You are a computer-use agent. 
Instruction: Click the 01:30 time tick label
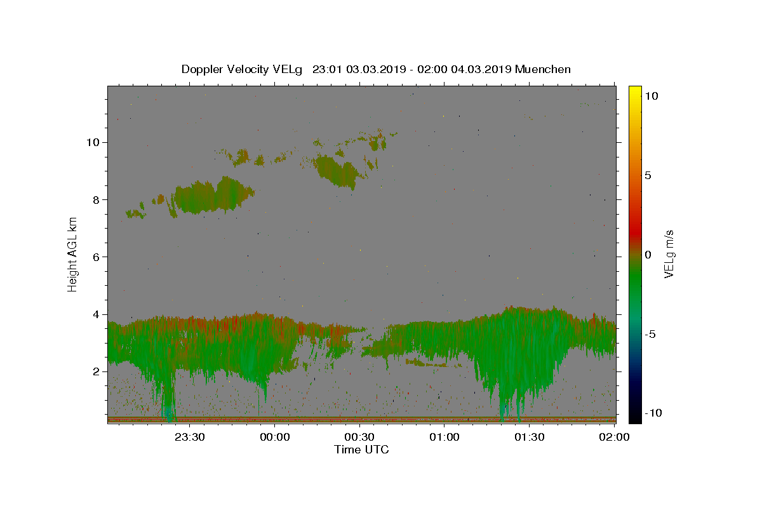(529, 437)
